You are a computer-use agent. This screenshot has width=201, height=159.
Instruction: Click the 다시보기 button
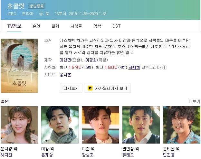pos(71,88)
